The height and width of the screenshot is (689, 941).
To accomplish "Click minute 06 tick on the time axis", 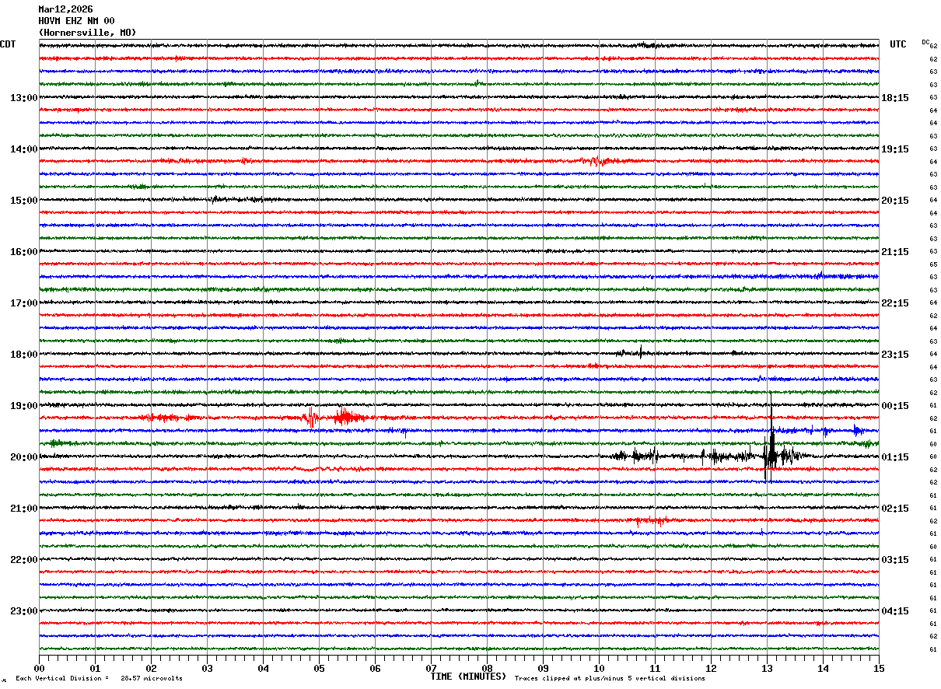I will (375, 668).
